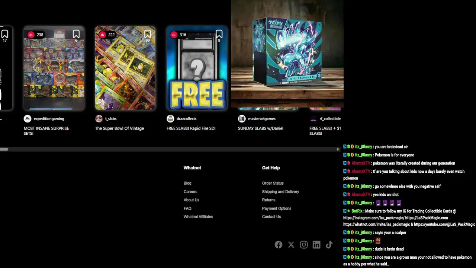Image resolution: width=476 pixels, height=268 pixels.
Task: Click chat message 'Pokemon is for everyone'
Action: [x=394, y=155]
